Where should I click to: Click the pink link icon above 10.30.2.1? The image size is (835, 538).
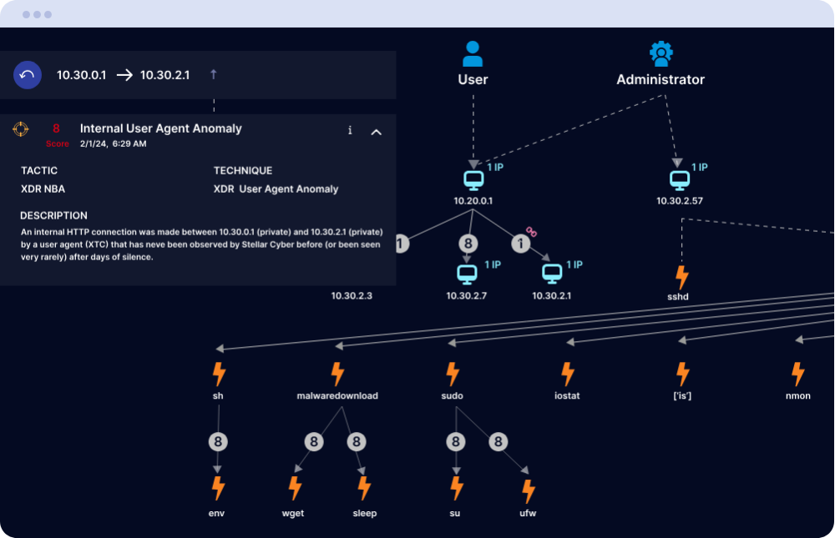529,230
